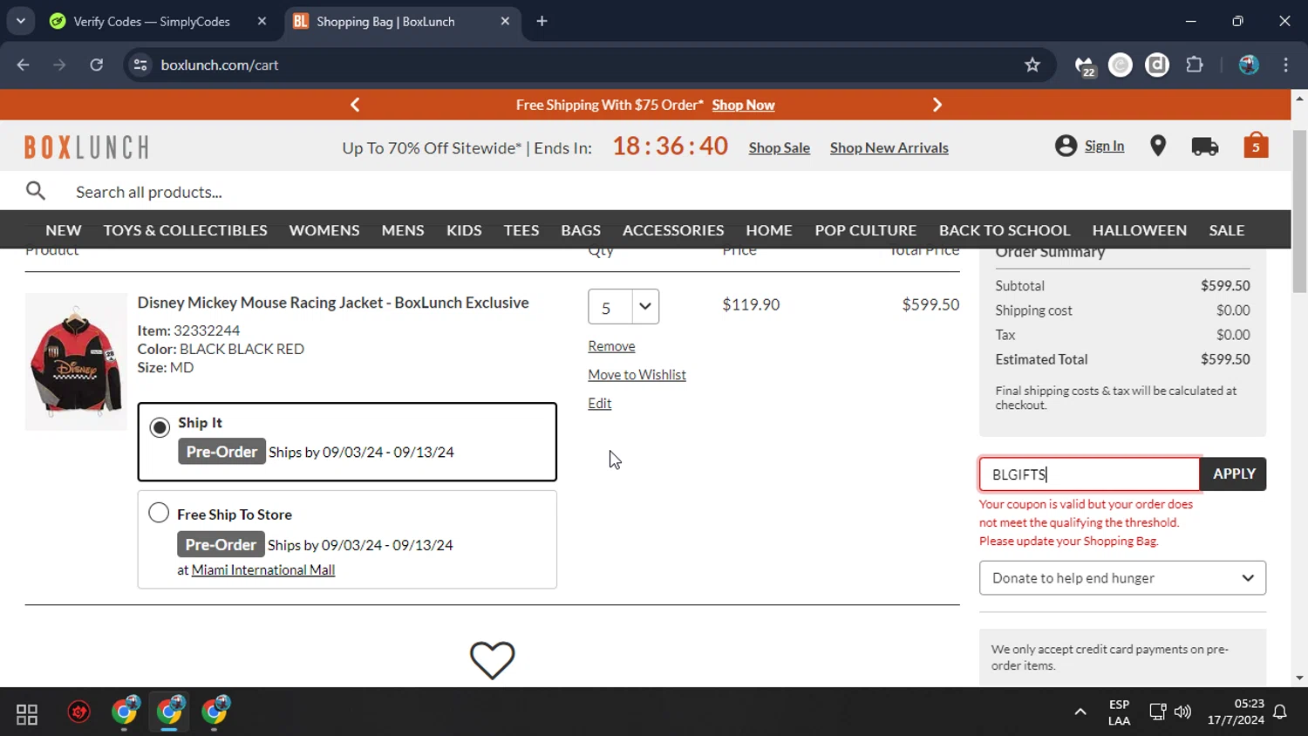Go back to the previous page
Viewport: 1308px width, 736px height.
point(24,65)
